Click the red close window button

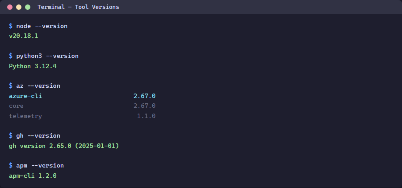coord(10,7)
